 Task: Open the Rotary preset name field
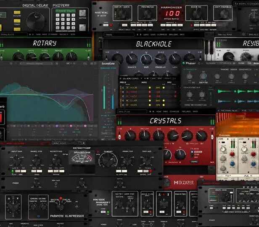pos(13,34)
